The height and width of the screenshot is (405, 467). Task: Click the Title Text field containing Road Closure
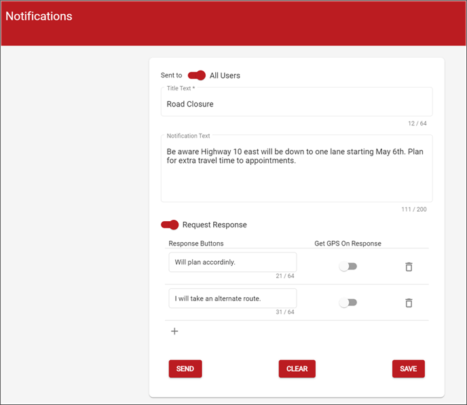(x=296, y=104)
